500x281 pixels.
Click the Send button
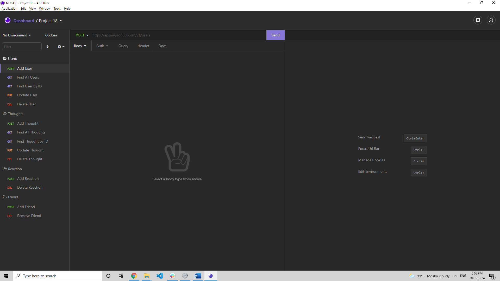point(275,35)
